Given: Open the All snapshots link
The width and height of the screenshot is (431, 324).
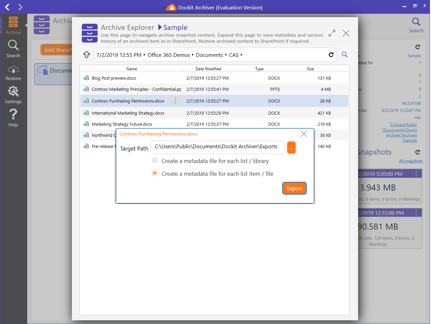Looking at the screenshot, I should coord(411,161).
